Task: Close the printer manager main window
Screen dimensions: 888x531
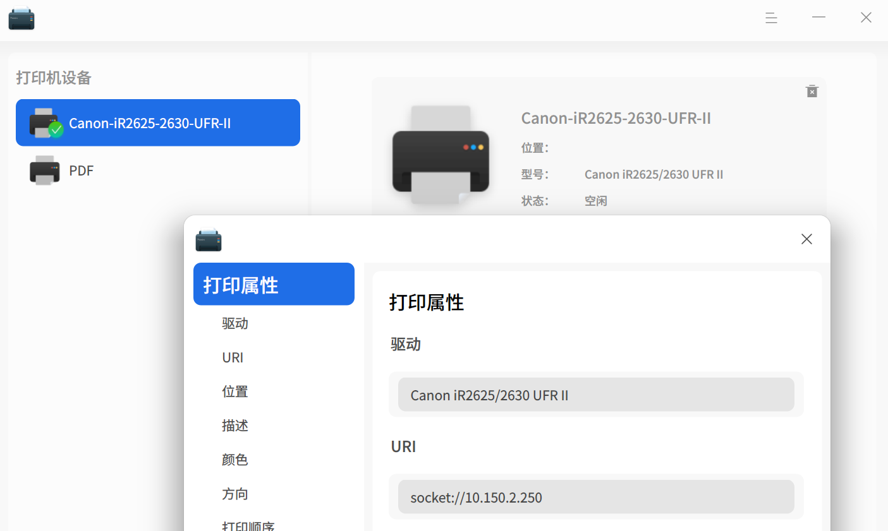Action: tap(866, 18)
